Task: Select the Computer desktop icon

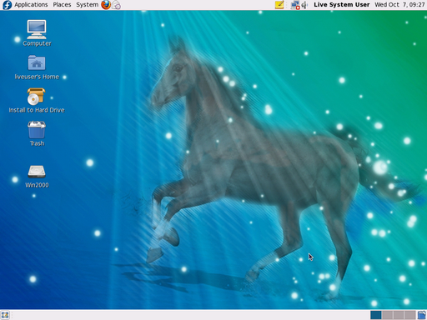Action: coord(37,29)
